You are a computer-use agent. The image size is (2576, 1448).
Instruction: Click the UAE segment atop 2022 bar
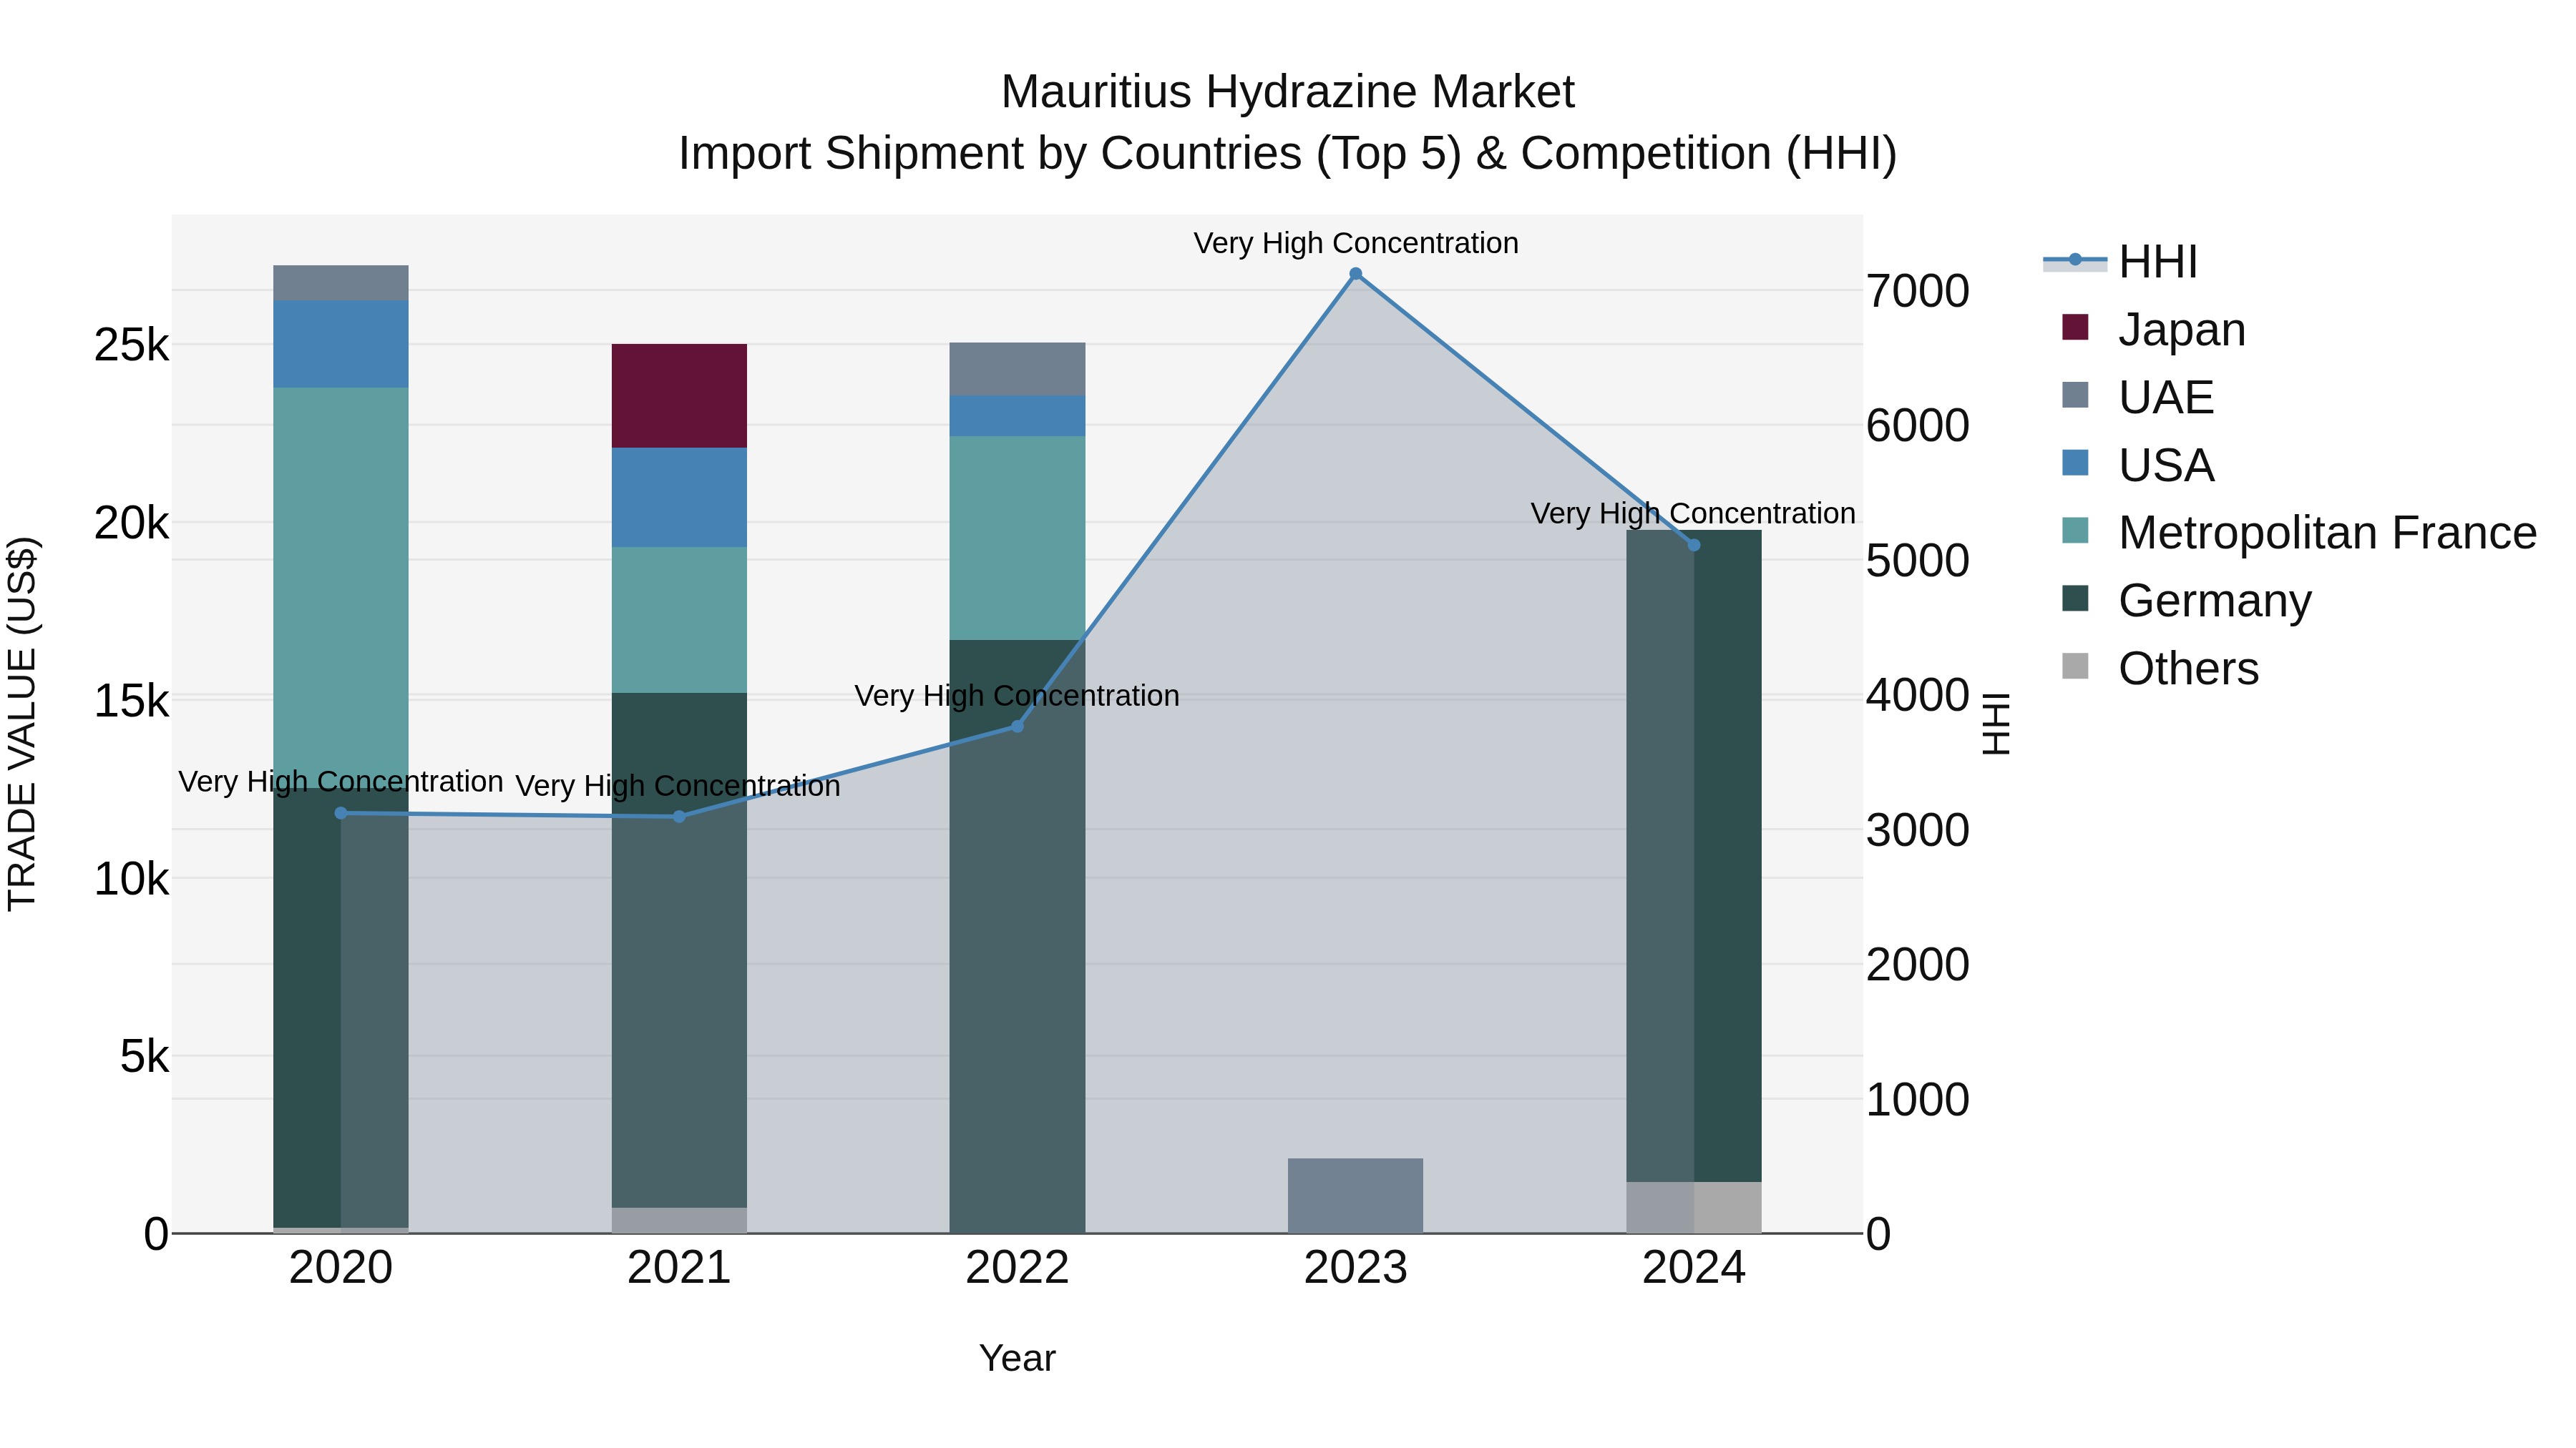click(1017, 369)
